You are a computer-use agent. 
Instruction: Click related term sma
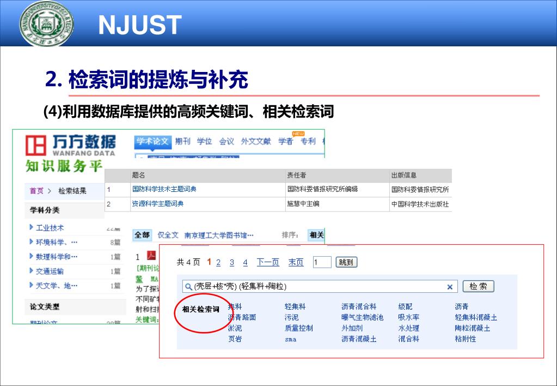click(291, 340)
